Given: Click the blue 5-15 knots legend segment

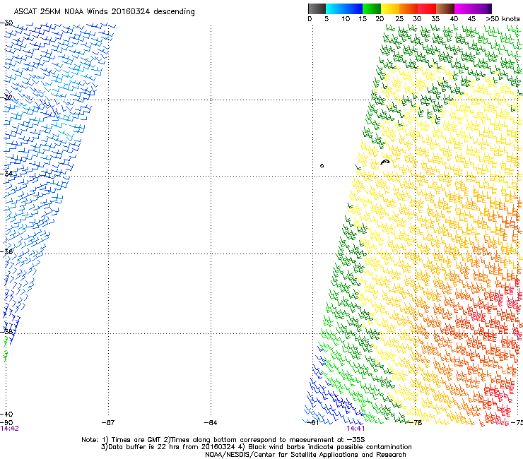Looking at the screenshot, I should [x=344, y=8].
